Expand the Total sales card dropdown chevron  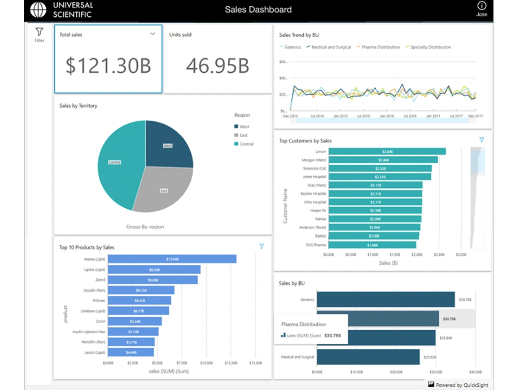(153, 34)
